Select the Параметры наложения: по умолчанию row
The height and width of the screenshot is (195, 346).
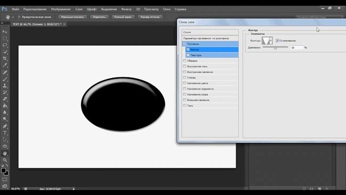pos(210,38)
